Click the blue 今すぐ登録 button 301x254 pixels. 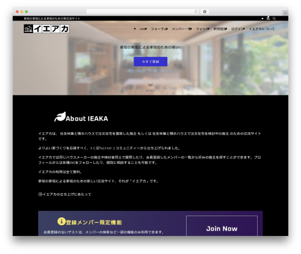tap(150, 61)
